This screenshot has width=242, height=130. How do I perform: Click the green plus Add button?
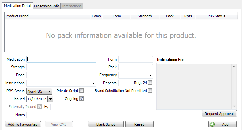tap(222, 124)
